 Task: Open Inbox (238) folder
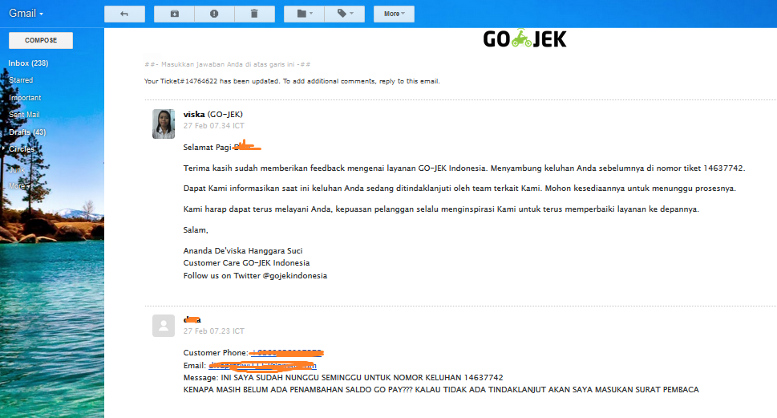pos(28,63)
